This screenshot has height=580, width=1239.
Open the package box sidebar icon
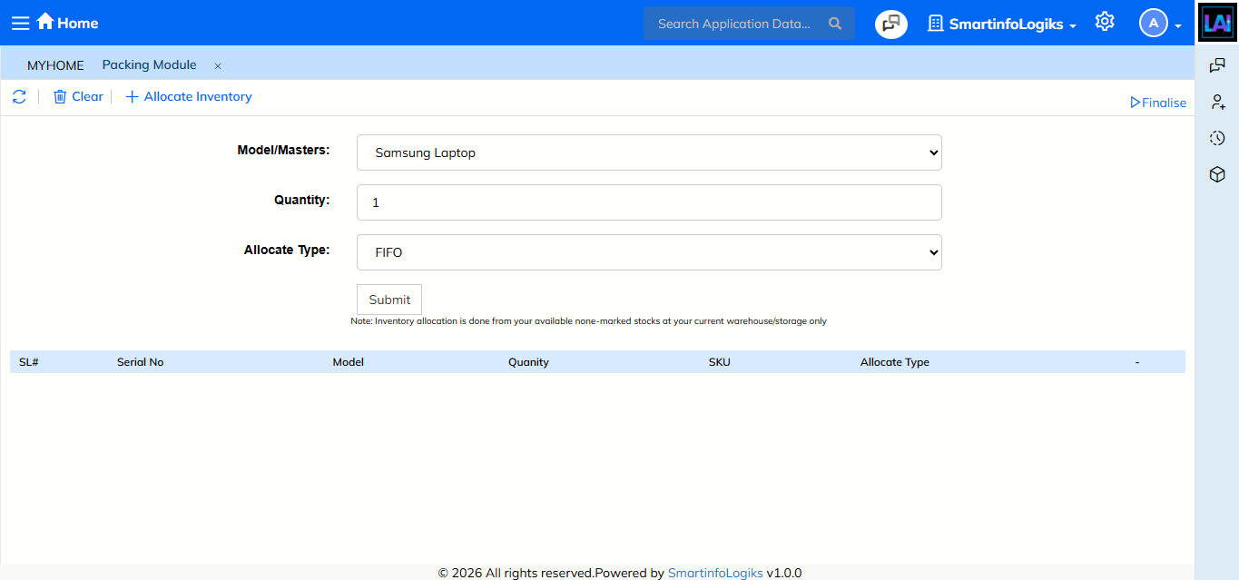(x=1217, y=174)
